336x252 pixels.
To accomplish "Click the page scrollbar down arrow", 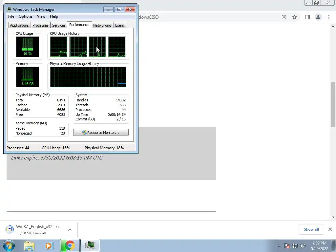I will [x=333, y=217].
